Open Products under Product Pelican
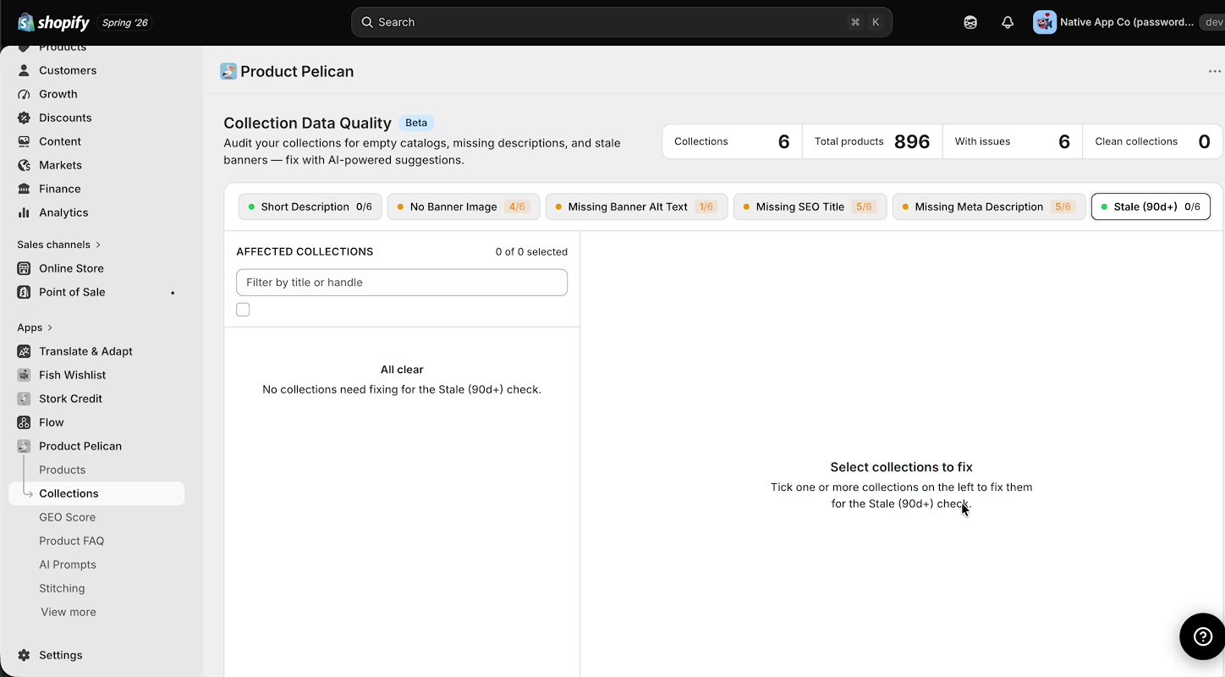 (63, 470)
